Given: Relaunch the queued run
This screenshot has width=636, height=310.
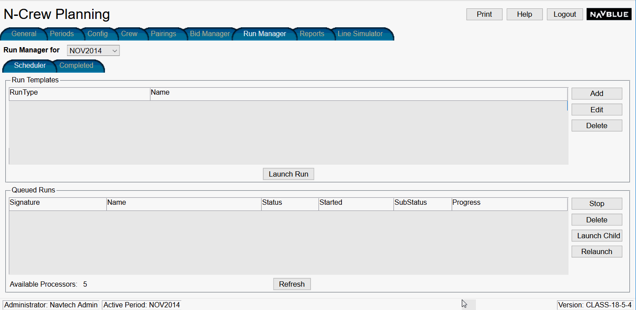Looking at the screenshot, I should tap(597, 251).
